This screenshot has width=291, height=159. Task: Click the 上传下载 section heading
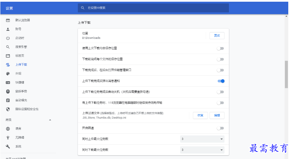(x=84, y=23)
